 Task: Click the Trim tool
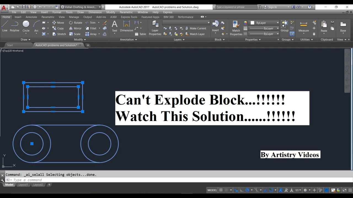pyautogui.click(x=90, y=23)
